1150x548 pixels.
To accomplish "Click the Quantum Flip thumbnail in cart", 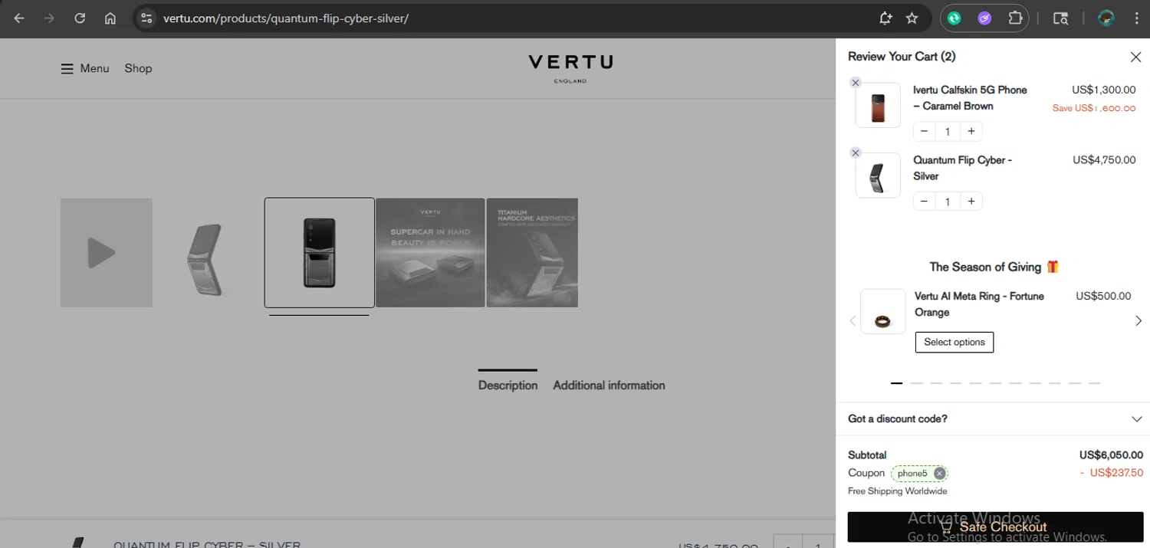I will pos(878,176).
